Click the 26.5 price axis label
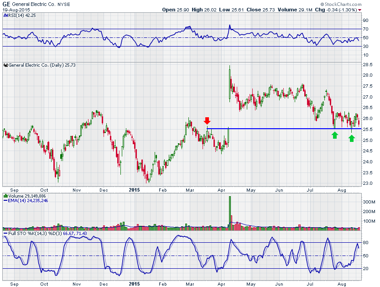 coord(368,108)
